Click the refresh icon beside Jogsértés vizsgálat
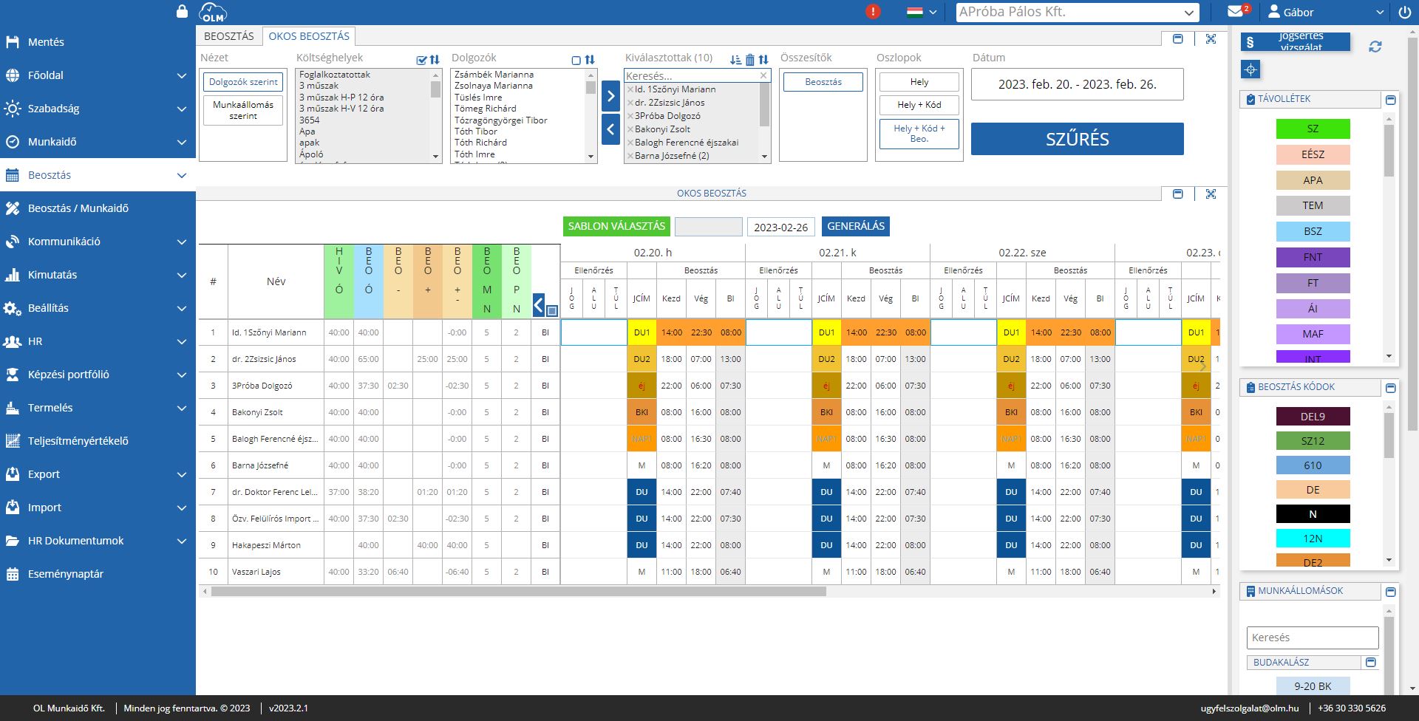The width and height of the screenshot is (1419, 721). [x=1375, y=47]
